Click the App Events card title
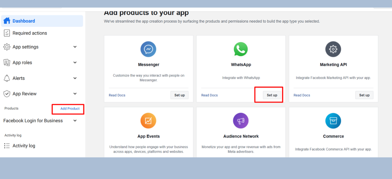 coord(149,136)
